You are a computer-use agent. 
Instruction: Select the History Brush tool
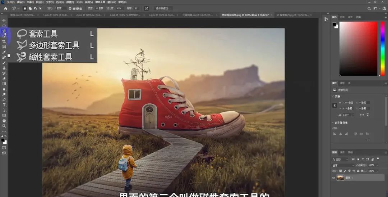(x=4, y=73)
